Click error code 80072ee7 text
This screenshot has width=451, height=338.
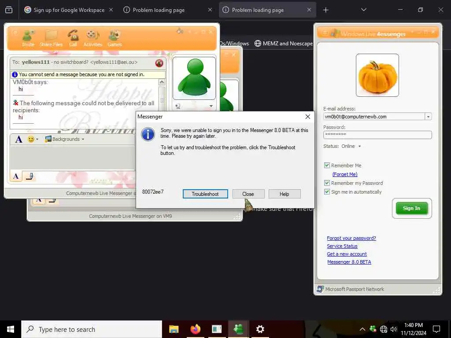tap(153, 192)
